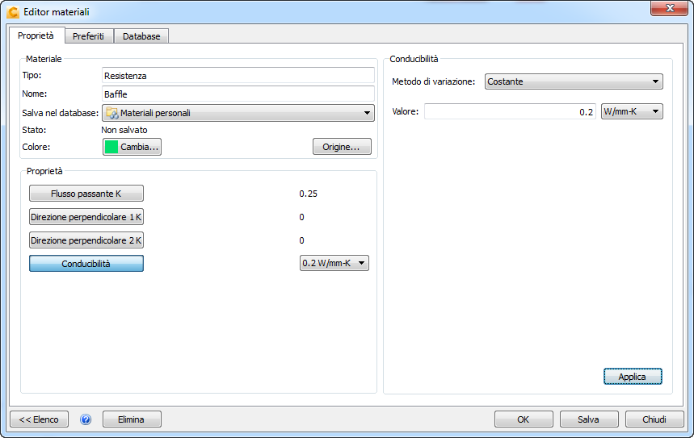Expand the Metodo di variazione dropdown
694x438 pixels.
click(x=574, y=81)
